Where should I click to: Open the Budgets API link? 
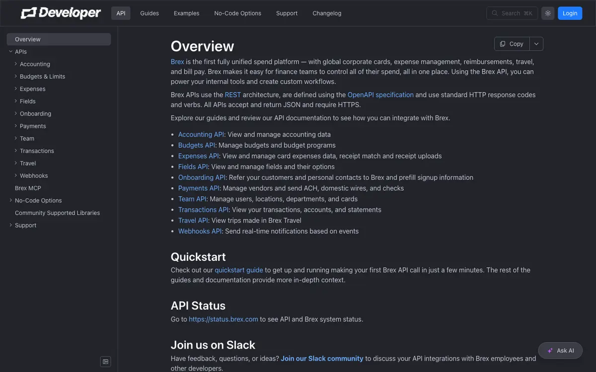[x=197, y=145]
